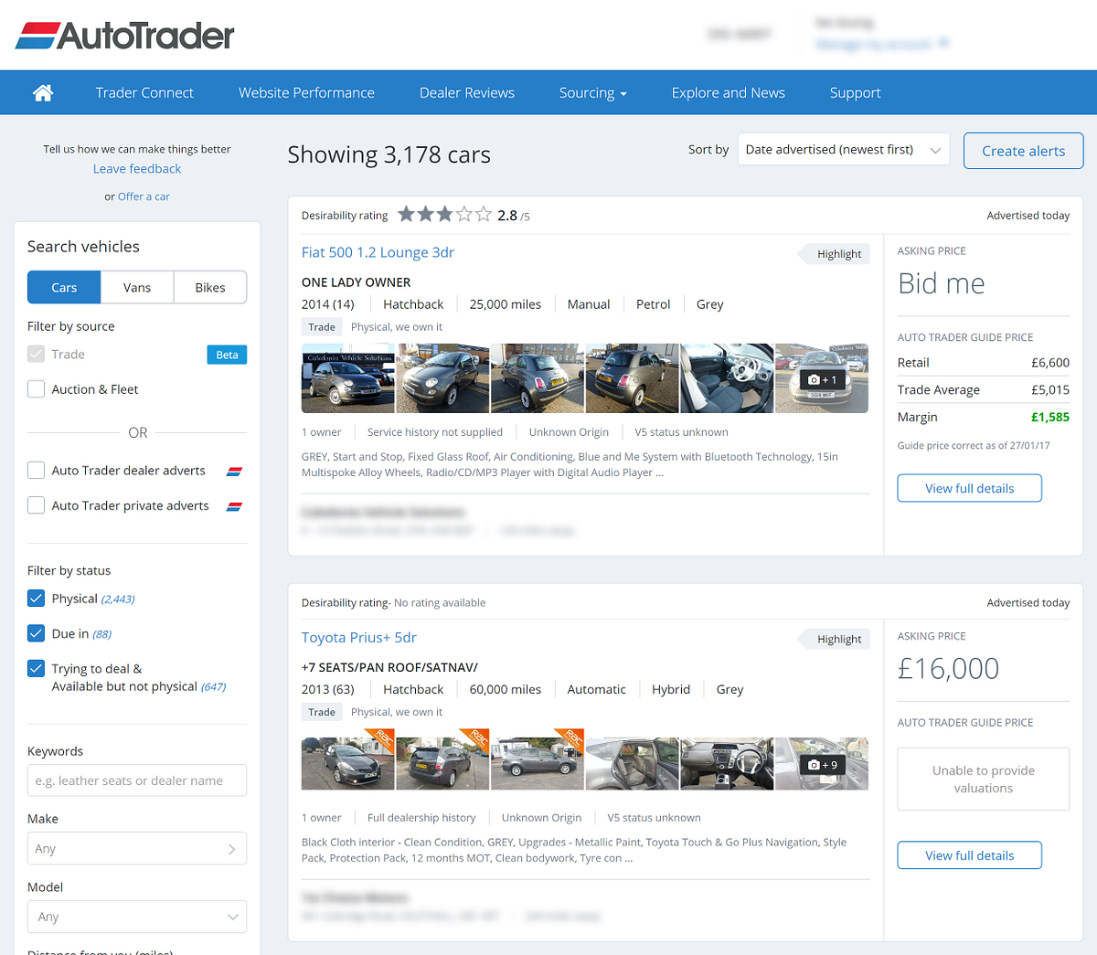Disable the Due in status filter
Screen dimensions: 1097x955
point(35,632)
